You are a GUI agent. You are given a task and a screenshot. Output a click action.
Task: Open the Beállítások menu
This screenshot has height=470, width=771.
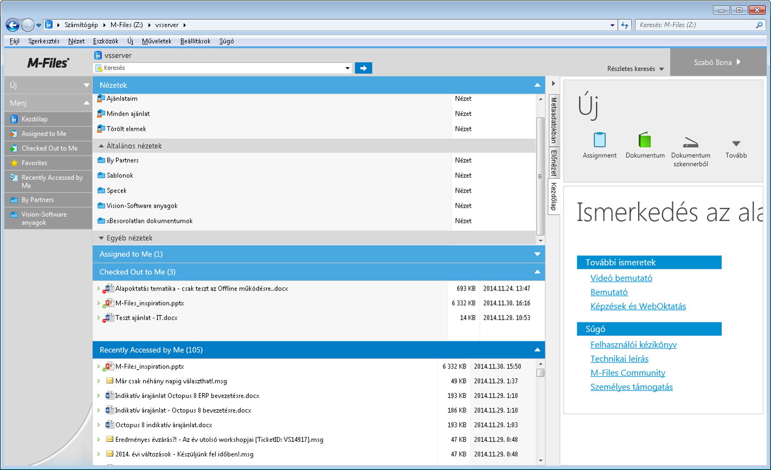coord(196,41)
